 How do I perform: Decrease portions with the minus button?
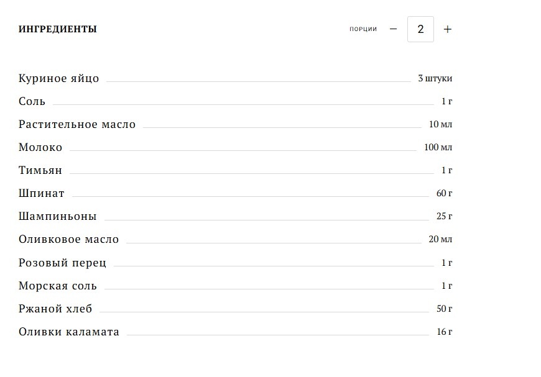[393, 29]
